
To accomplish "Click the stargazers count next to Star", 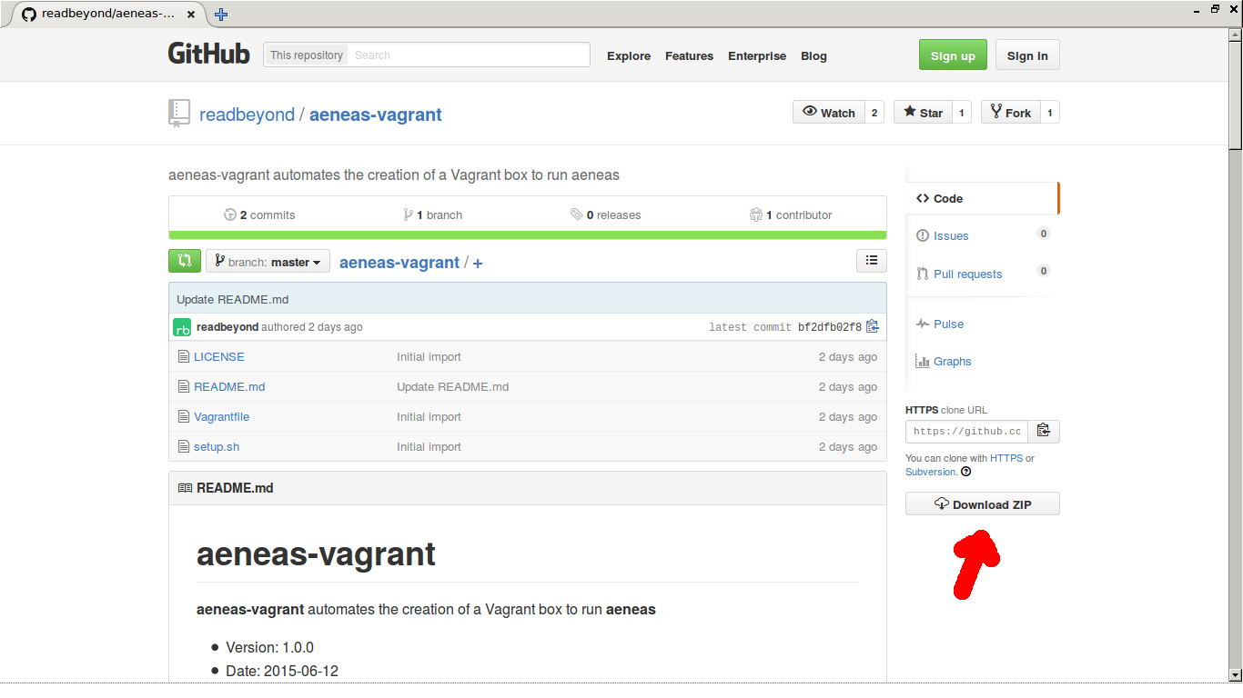I will pos(962,112).
